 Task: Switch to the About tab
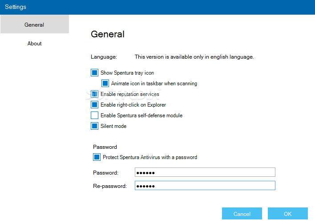[x=35, y=44]
